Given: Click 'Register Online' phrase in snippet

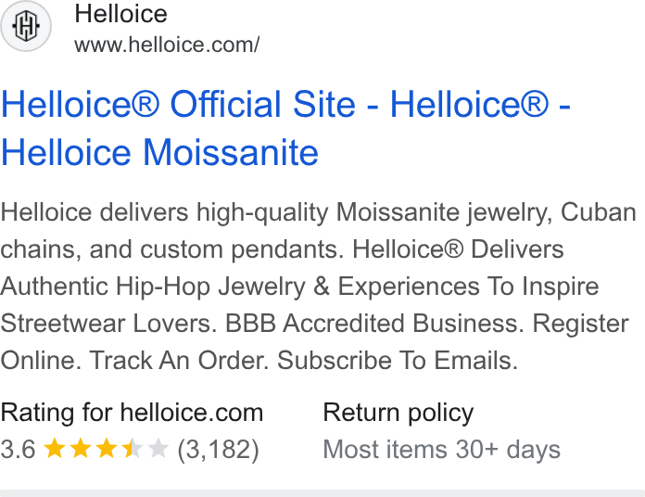Looking at the screenshot, I should 581,324.
